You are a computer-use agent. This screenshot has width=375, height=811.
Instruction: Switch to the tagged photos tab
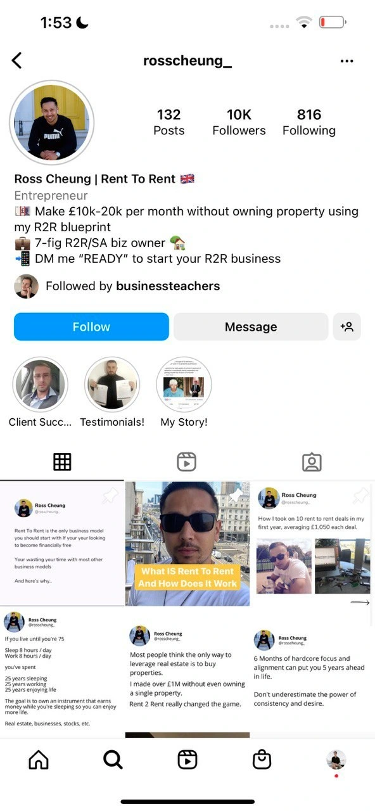pyautogui.click(x=312, y=462)
